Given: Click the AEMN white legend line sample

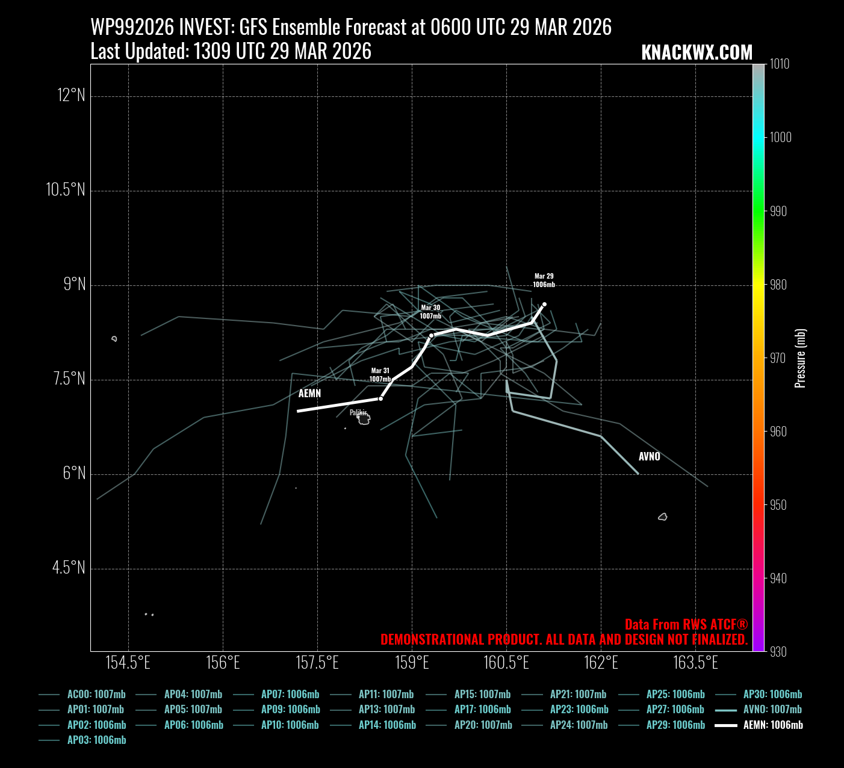Looking at the screenshot, I should click(725, 725).
